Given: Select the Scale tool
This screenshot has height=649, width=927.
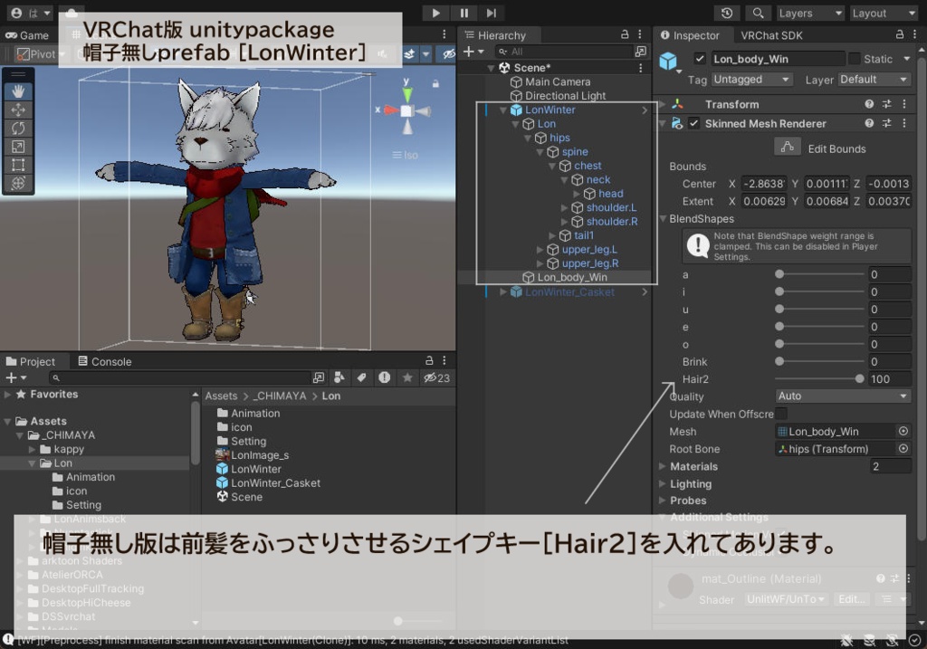Looking at the screenshot, I should [x=18, y=146].
